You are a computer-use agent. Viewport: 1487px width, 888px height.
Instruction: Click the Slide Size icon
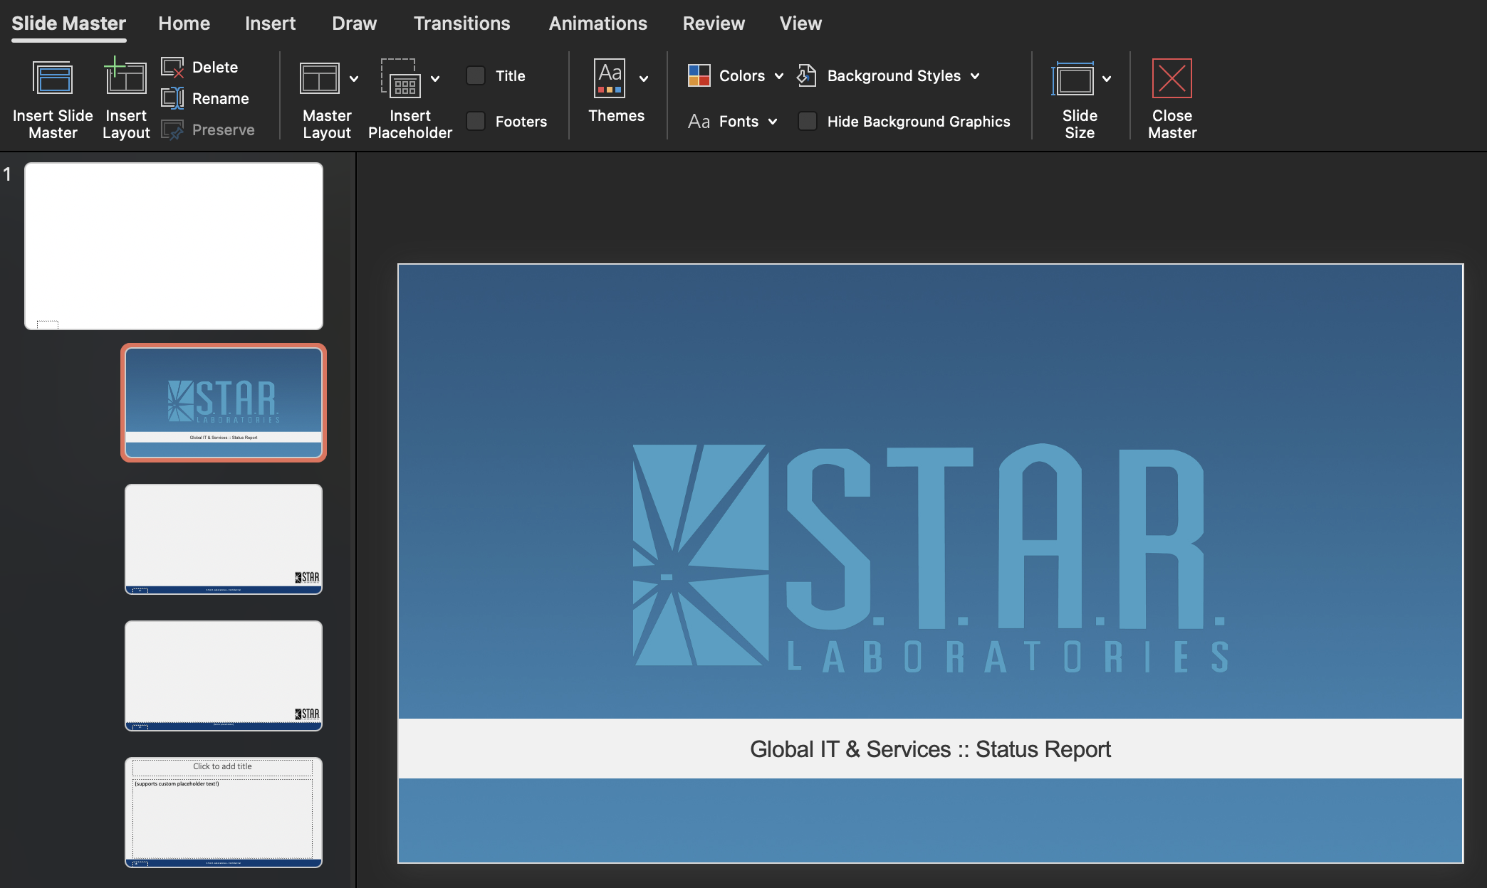point(1073,78)
